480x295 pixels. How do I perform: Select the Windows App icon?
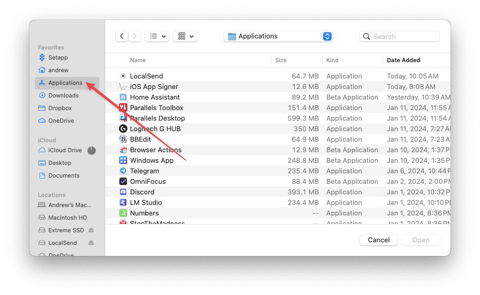click(123, 160)
